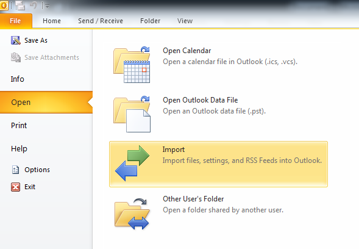Open the Help section in sidebar
The height and width of the screenshot is (249, 359).
(20, 148)
